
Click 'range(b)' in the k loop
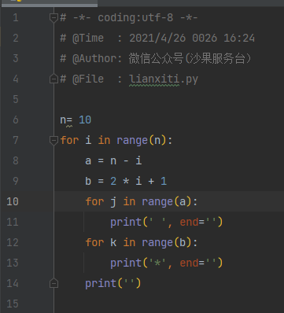click(167, 243)
